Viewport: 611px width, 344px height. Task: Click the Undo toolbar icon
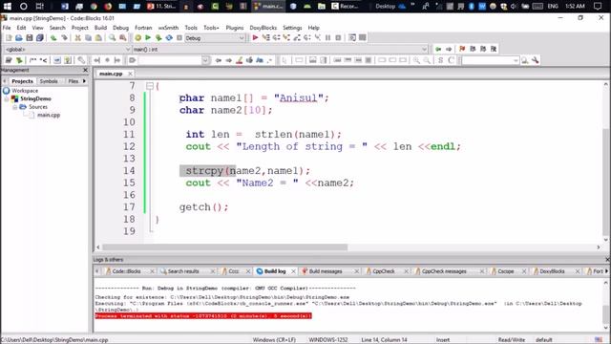click(53, 38)
